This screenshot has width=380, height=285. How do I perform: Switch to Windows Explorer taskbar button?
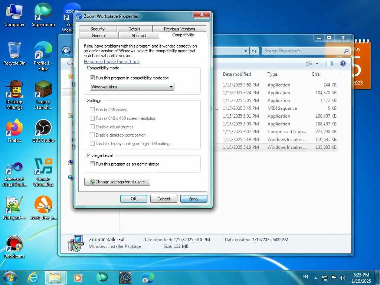click(x=55, y=278)
